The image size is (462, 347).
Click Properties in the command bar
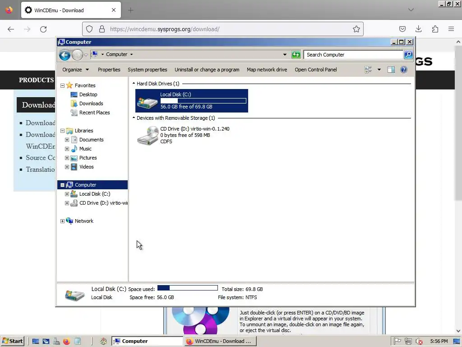tap(109, 70)
